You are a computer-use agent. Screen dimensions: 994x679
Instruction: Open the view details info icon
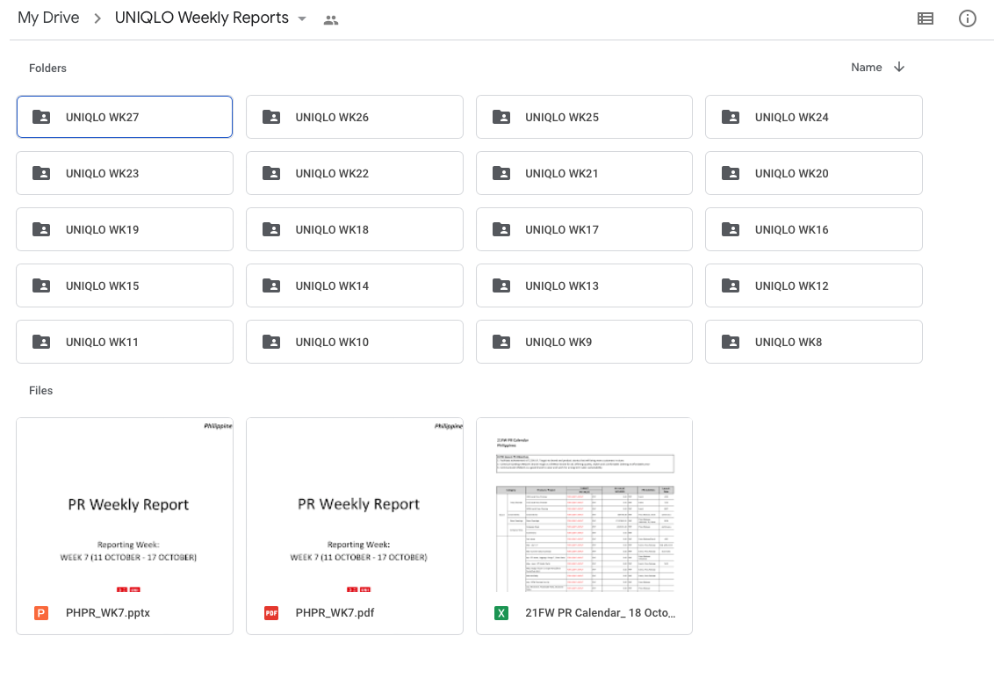(x=967, y=18)
